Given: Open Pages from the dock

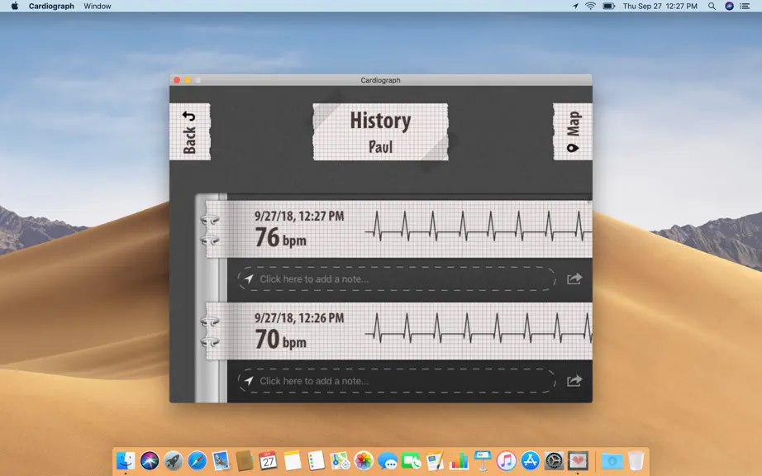Looking at the screenshot, I should coord(435,460).
